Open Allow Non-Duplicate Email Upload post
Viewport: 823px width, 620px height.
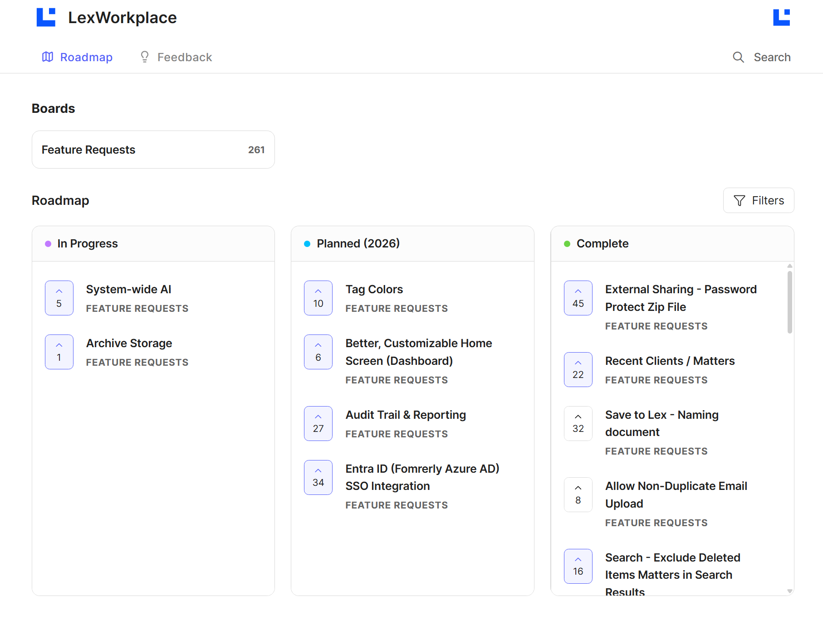(x=676, y=494)
